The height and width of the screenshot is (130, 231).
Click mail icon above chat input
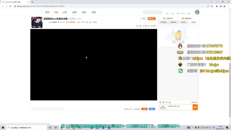[x=163, y=102]
